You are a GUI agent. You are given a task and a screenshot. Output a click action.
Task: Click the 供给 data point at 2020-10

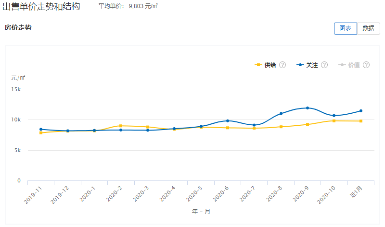[x=334, y=121]
